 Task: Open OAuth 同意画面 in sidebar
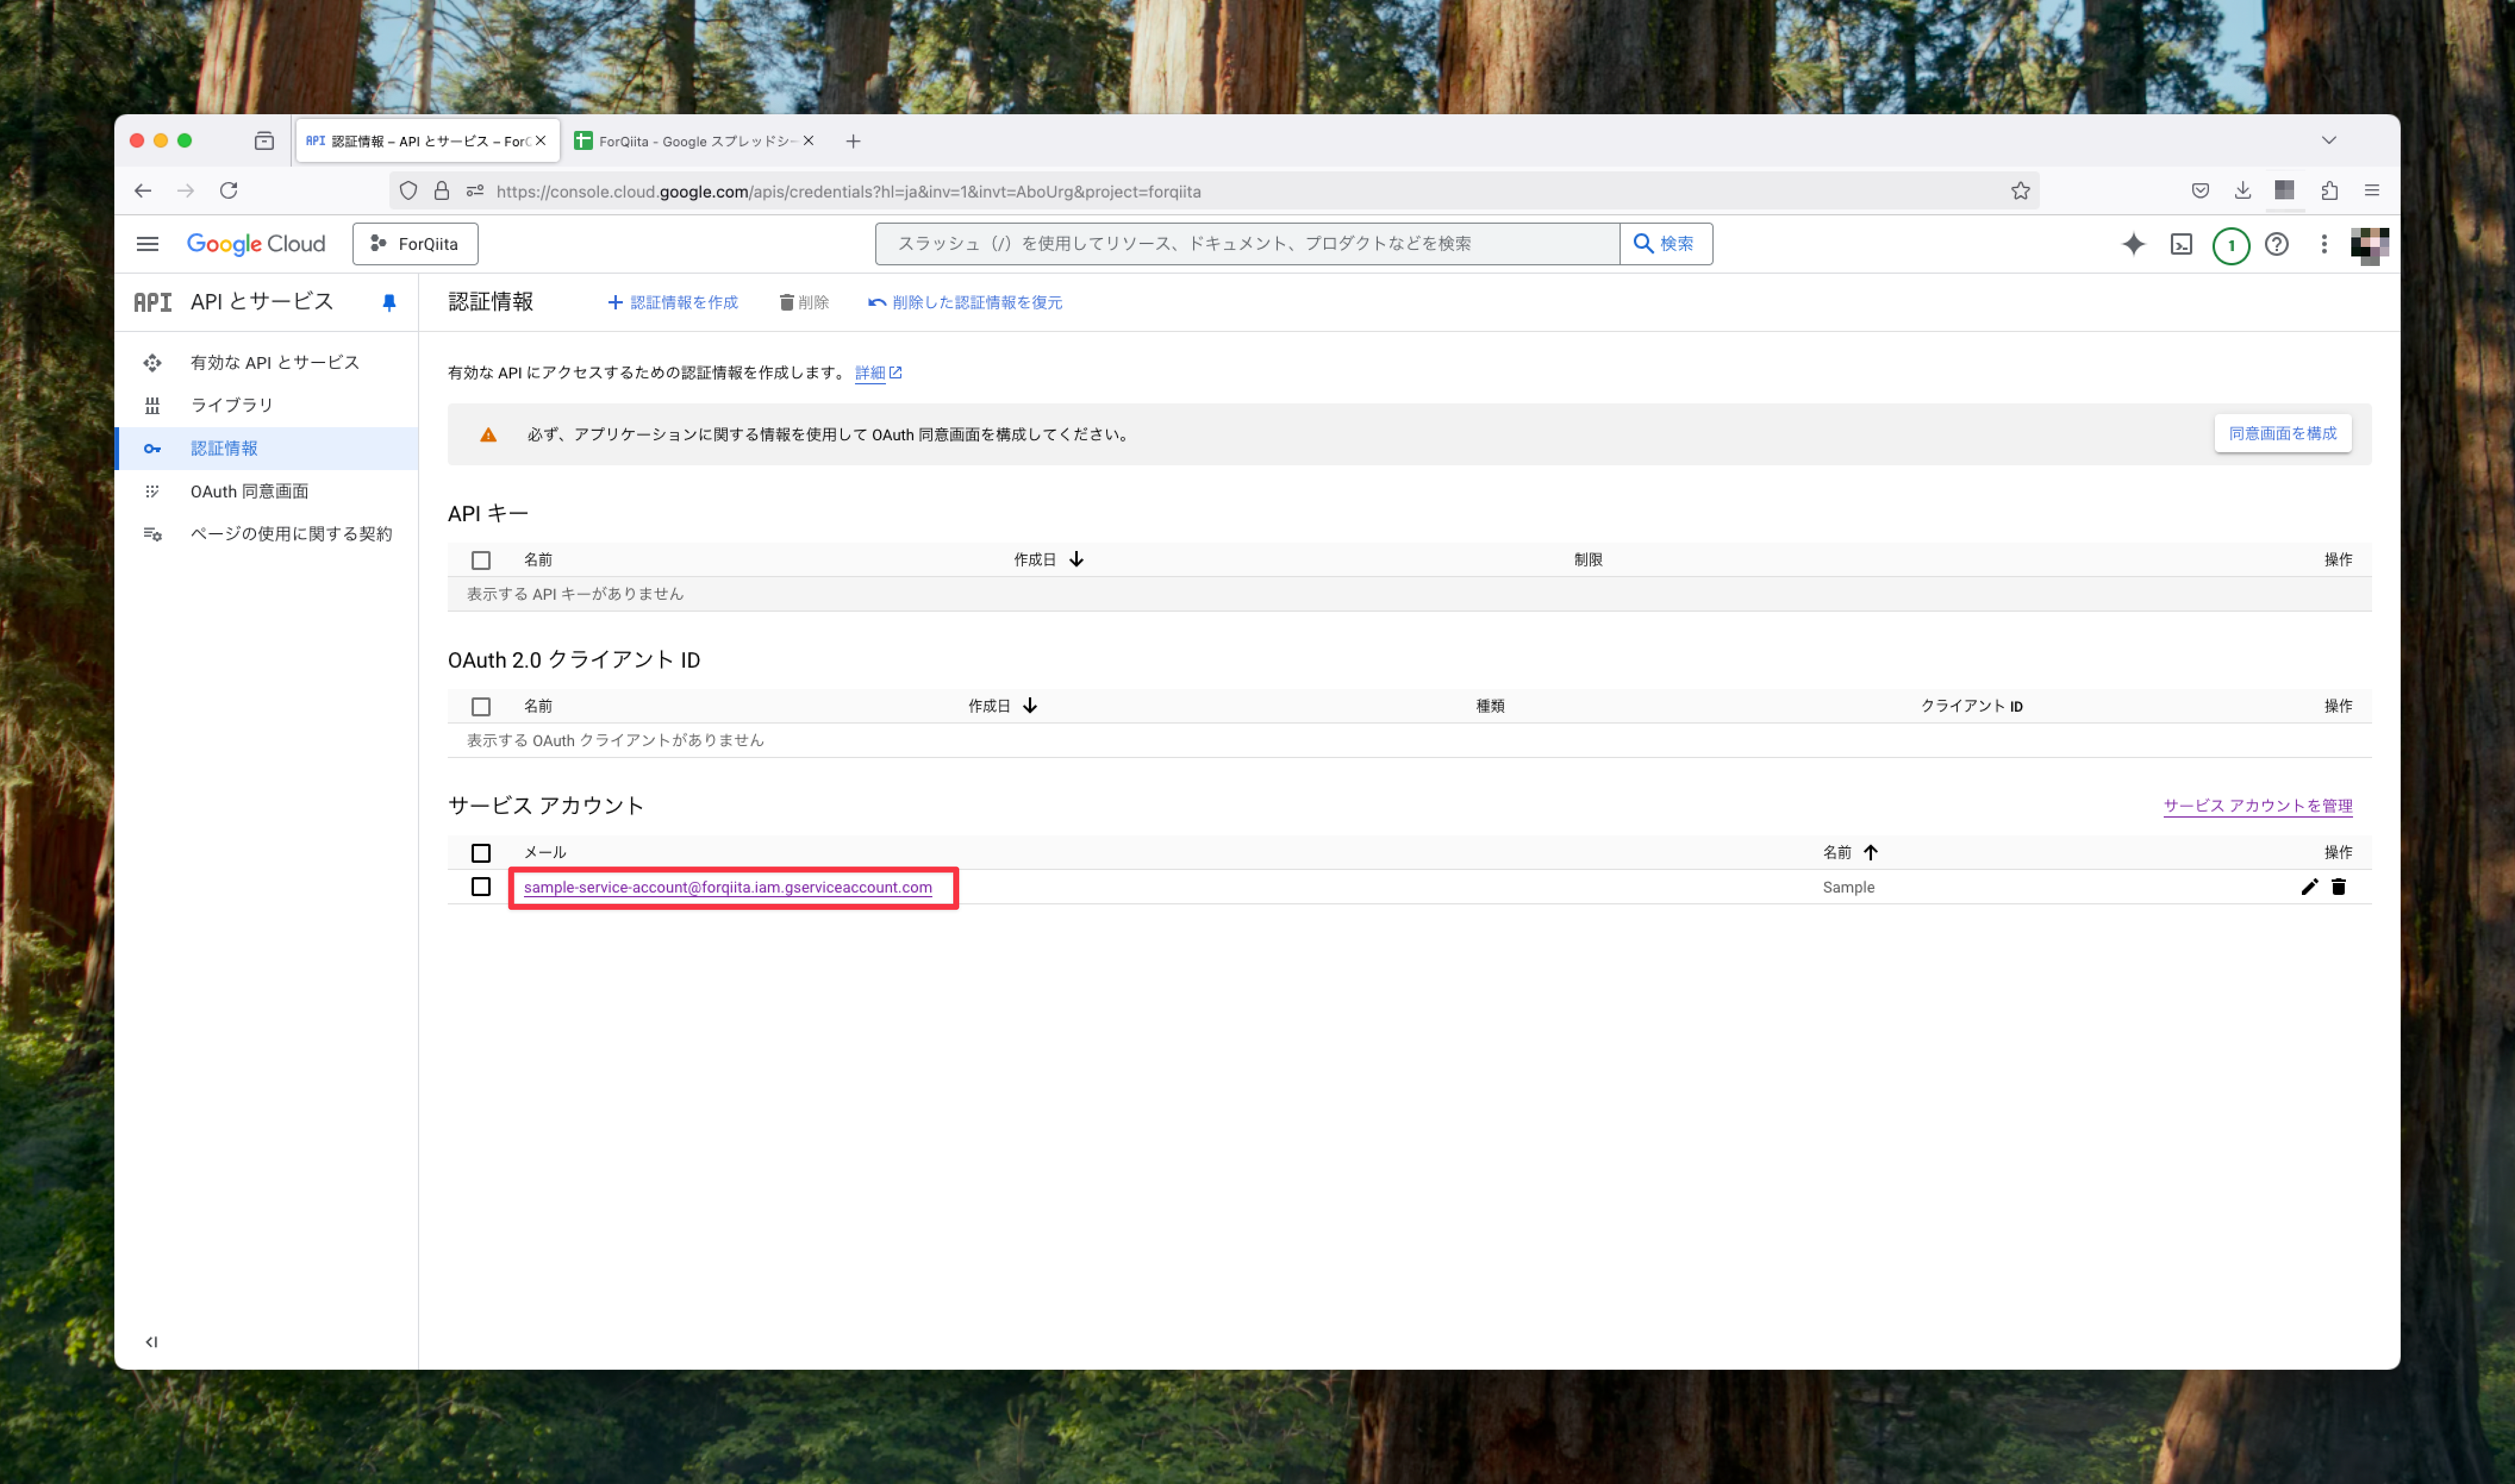(x=249, y=491)
